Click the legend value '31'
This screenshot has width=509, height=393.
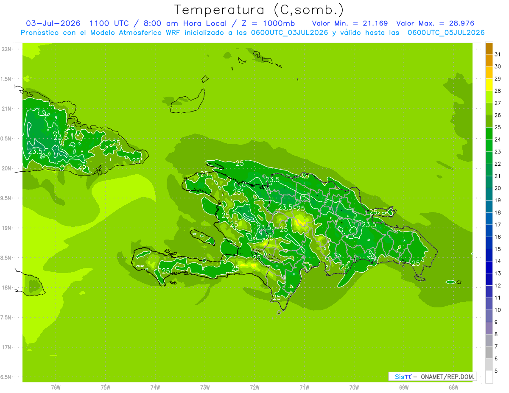(498, 54)
